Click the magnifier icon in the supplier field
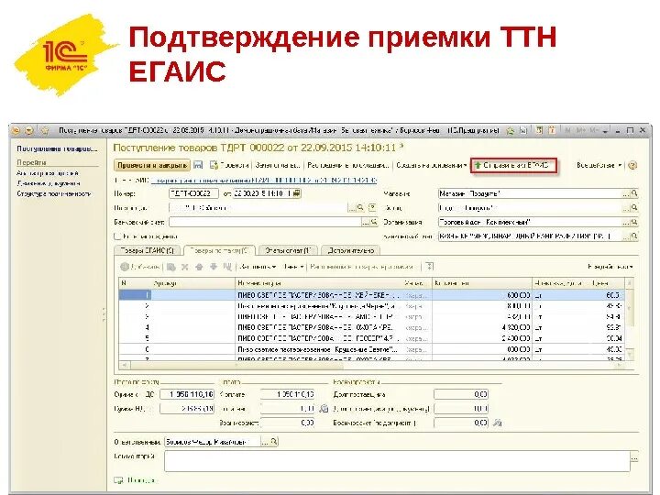660x495 pixels. (361, 208)
